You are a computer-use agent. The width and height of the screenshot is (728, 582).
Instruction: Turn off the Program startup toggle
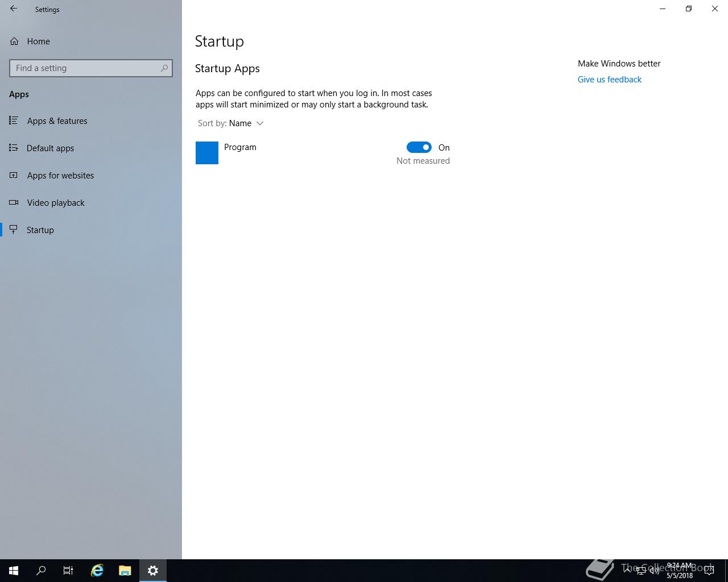[x=419, y=147]
